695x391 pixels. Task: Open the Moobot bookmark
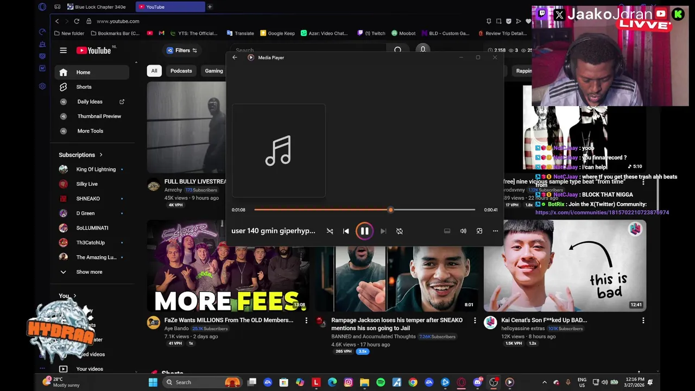coord(403,33)
